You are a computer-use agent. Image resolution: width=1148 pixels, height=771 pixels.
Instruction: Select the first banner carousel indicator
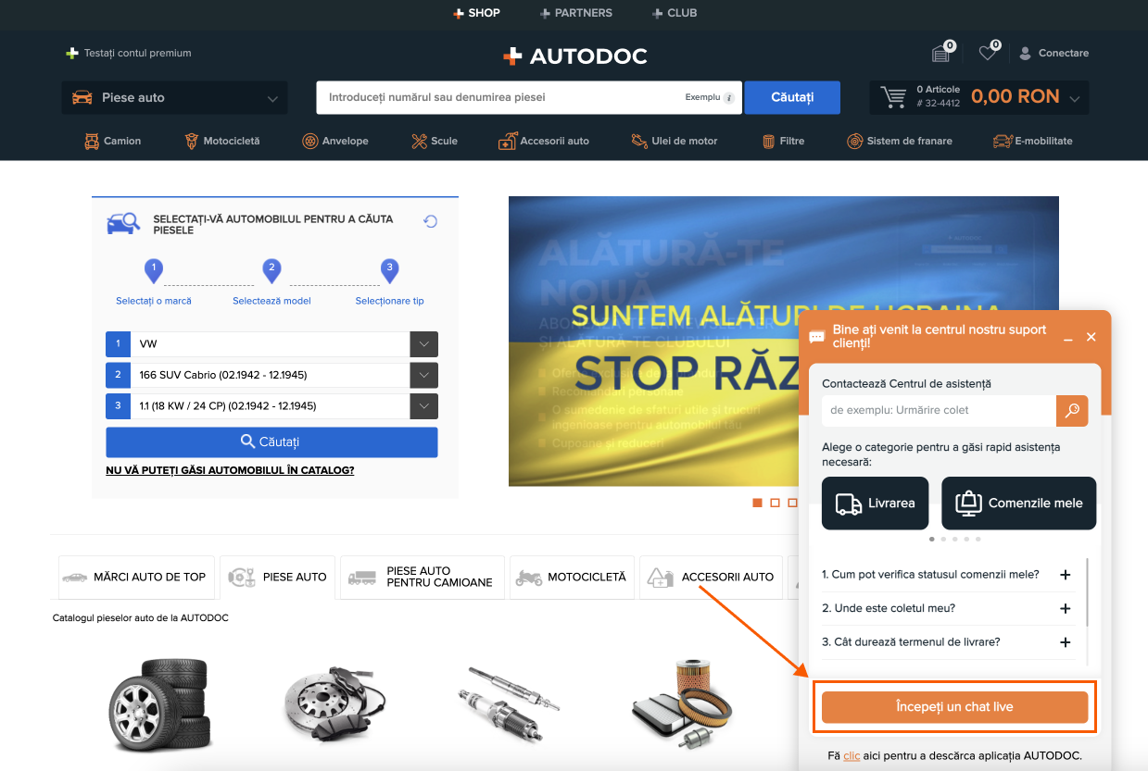click(757, 503)
